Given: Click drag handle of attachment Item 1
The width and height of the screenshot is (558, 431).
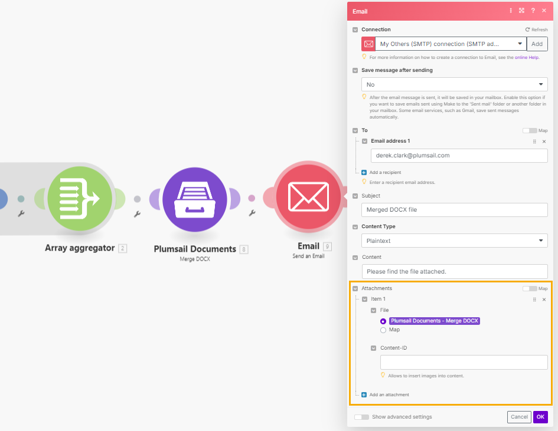Looking at the screenshot, I should click(x=534, y=300).
